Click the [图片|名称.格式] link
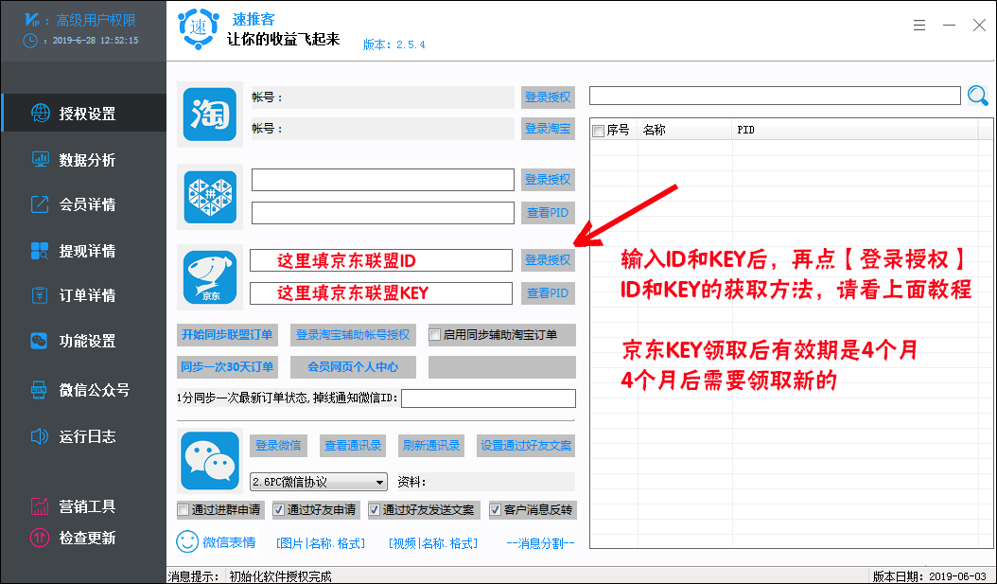 (321, 542)
